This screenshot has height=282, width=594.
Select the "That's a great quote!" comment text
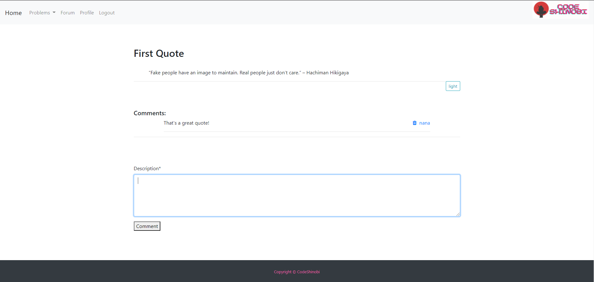[x=186, y=123]
